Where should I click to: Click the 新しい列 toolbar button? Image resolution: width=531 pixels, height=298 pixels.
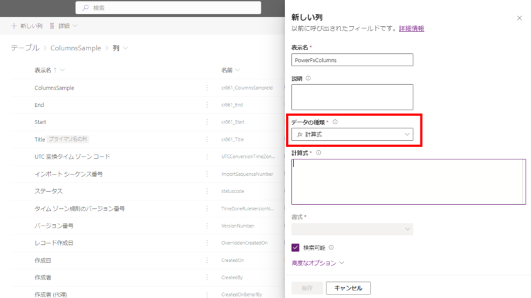(x=27, y=26)
